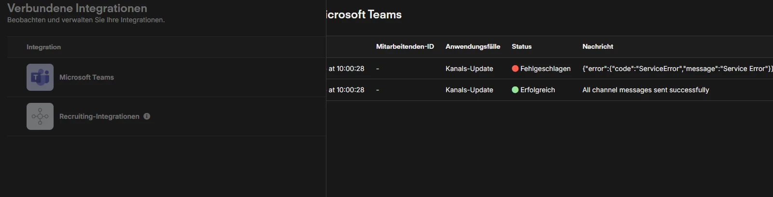Viewport: 773px width, 197px height.
Task: Click the Verbundene Integrationen heading
Action: pos(77,8)
